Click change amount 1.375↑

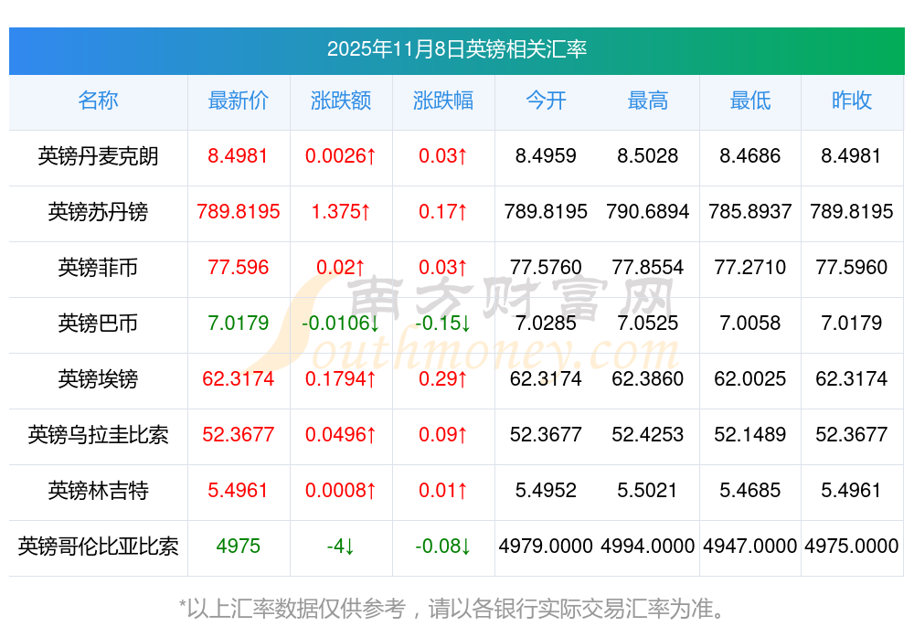click(341, 211)
